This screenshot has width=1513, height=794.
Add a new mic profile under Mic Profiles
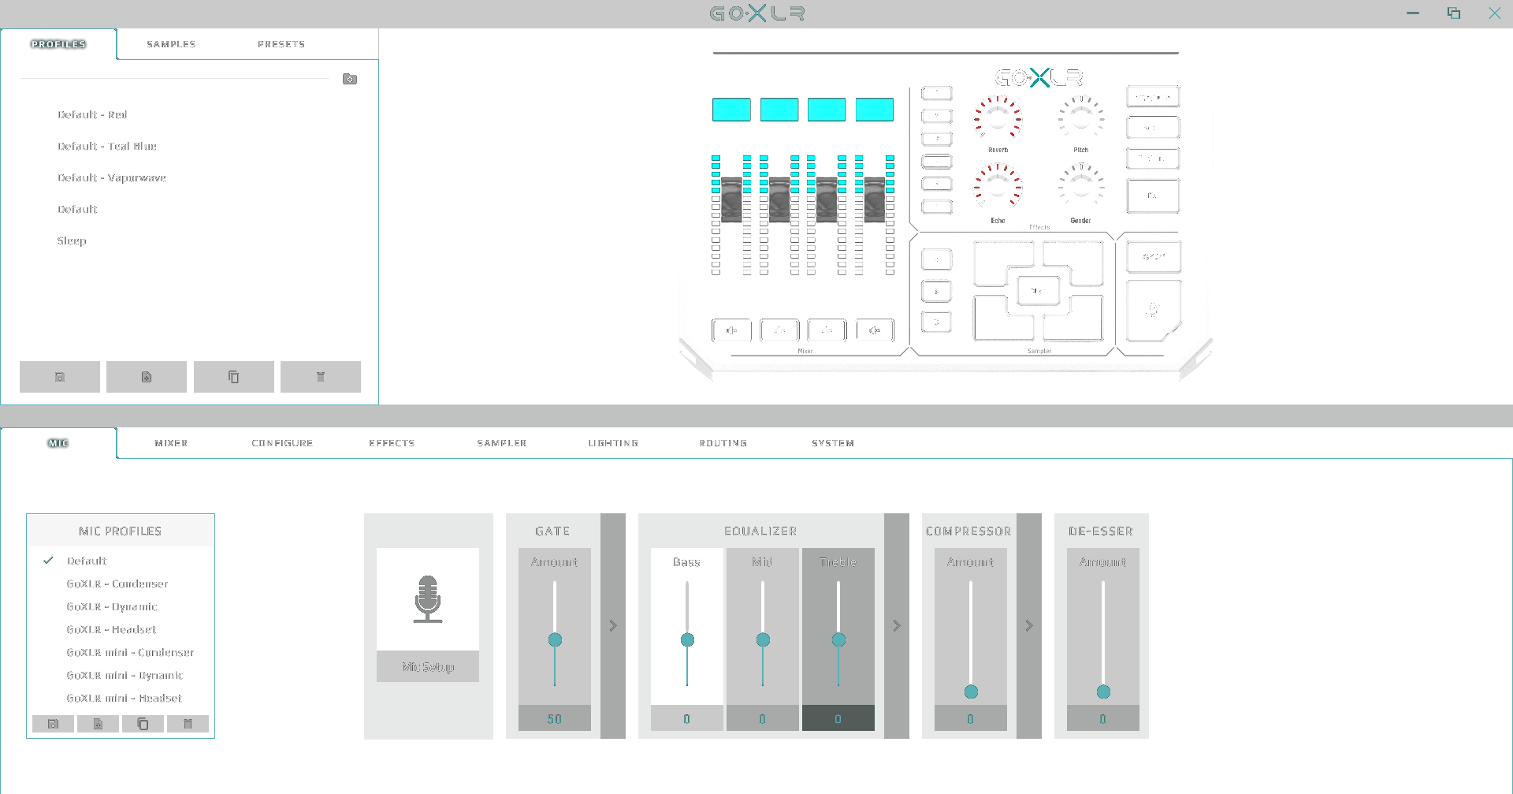coord(99,724)
